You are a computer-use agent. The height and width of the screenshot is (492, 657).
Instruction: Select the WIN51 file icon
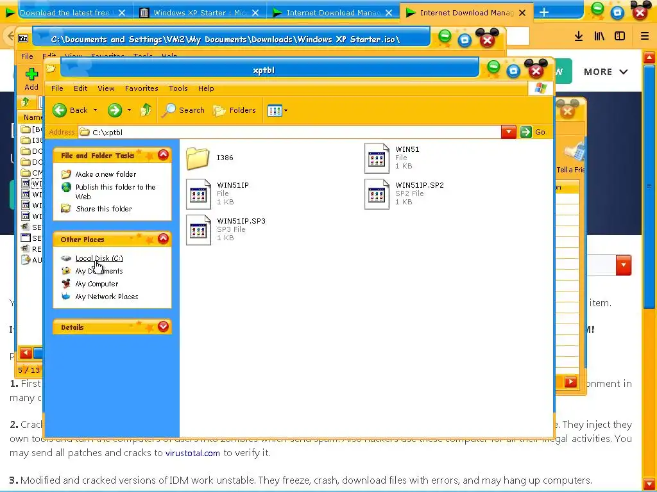pos(377,158)
